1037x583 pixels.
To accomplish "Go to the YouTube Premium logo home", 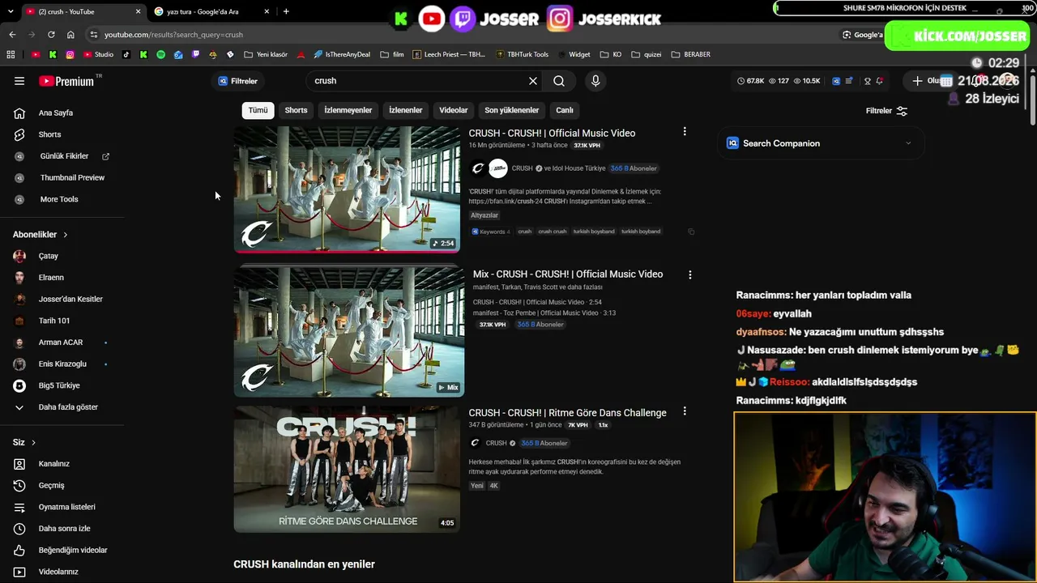I will [x=66, y=81].
